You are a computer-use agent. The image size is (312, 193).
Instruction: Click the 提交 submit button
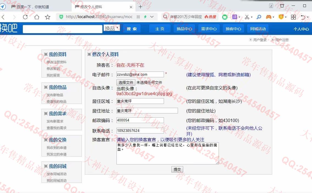(x=177, y=169)
